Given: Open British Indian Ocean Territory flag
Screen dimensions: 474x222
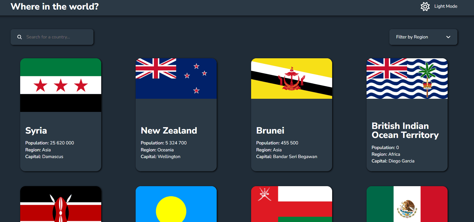Looking at the screenshot, I should coord(407,78).
